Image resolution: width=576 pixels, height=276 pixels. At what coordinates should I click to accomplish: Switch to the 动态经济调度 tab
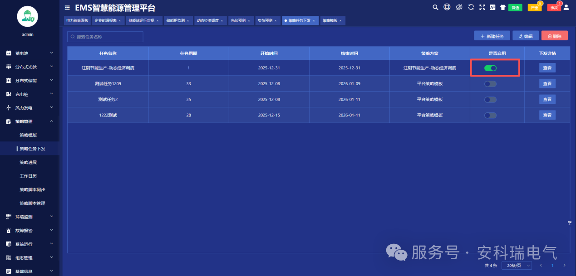(209, 21)
